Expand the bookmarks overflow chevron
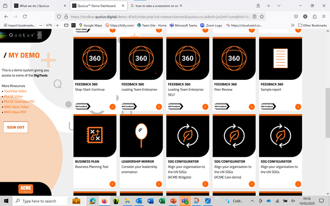330x206 pixels. [292, 25]
